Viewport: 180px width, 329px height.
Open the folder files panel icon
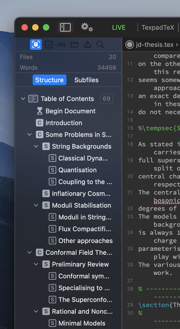pos(74,44)
